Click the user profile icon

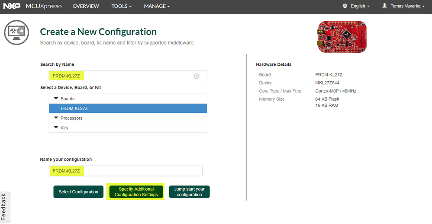(x=384, y=6)
